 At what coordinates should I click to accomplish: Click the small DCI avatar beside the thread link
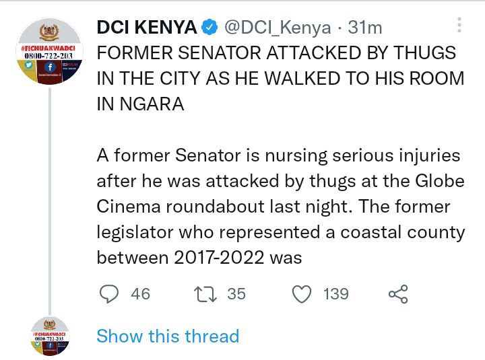click(50, 337)
